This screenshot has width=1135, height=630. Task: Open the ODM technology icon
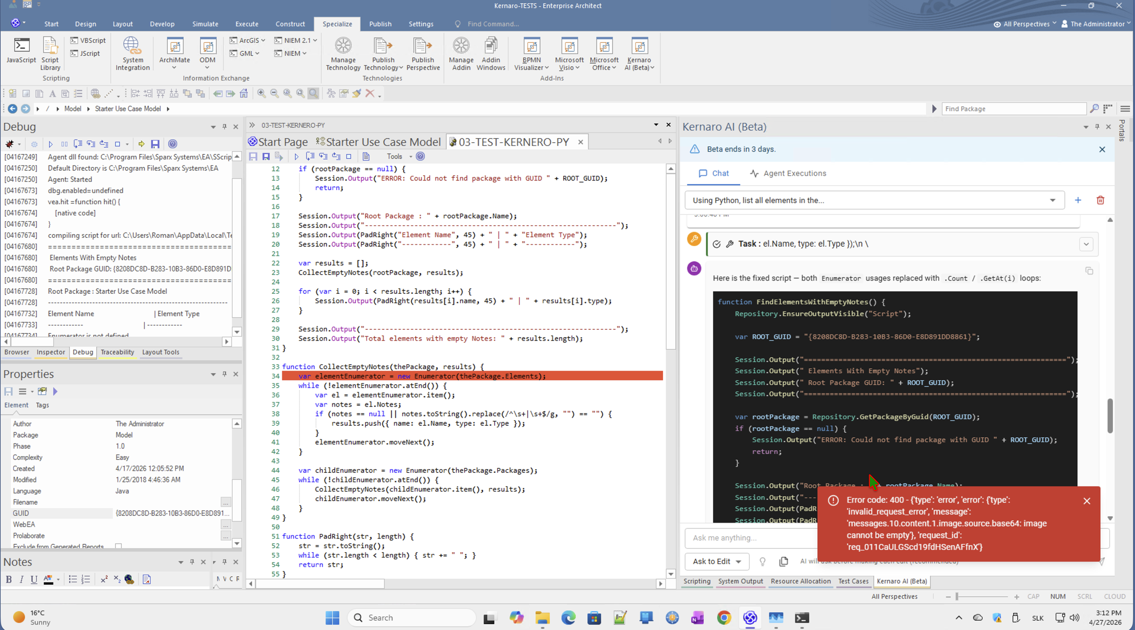[207, 53]
